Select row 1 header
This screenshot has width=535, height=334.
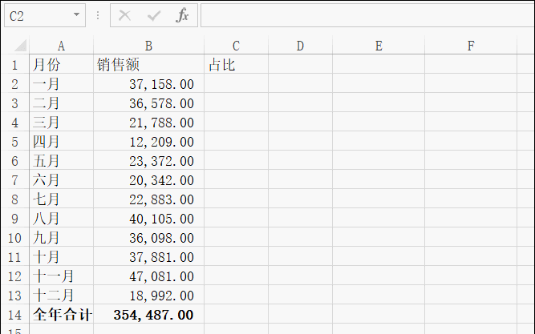point(14,65)
